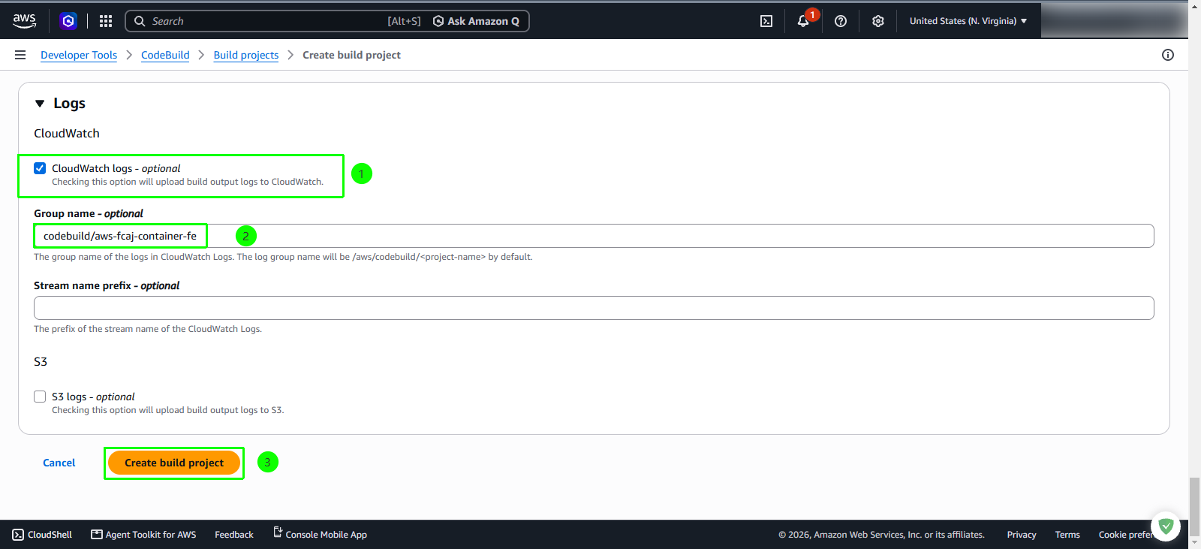Open Cookie preferences link

[1126, 535]
